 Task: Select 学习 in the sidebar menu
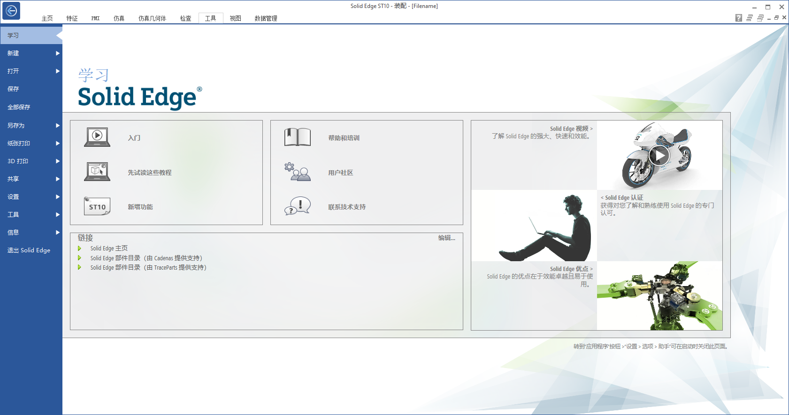[31, 35]
